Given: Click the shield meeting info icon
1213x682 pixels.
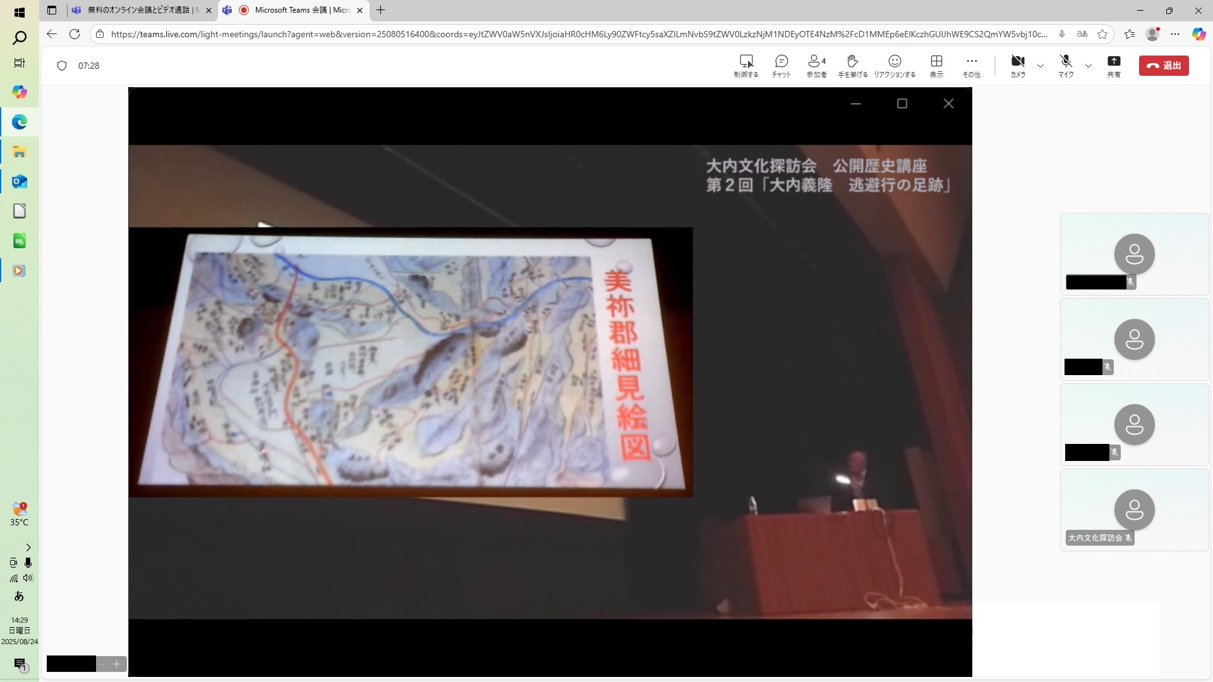Looking at the screenshot, I should coord(62,66).
